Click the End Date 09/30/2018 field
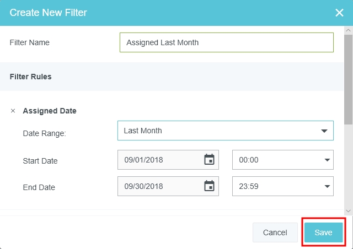The width and height of the screenshot is (353, 249). pyautogui.click(x=160, y=186)
